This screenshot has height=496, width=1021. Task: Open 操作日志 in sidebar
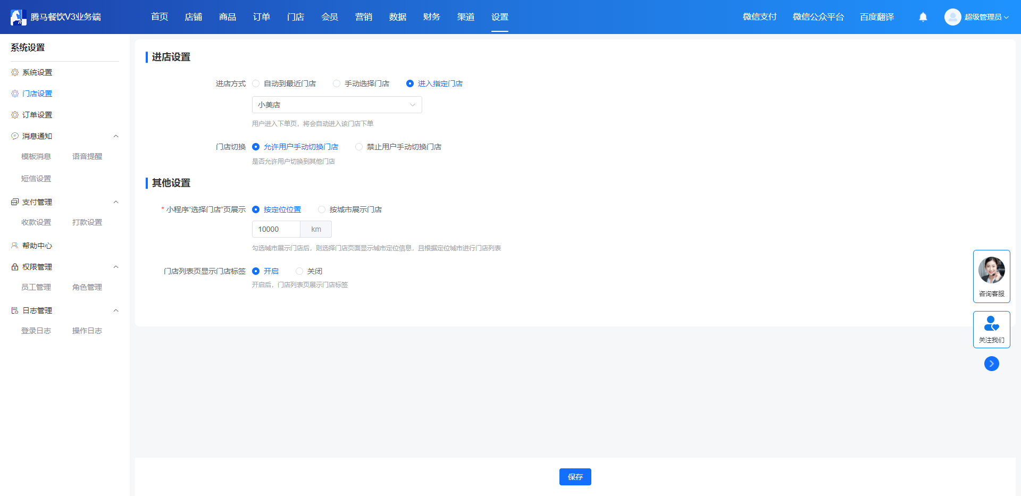click(87, 331)
